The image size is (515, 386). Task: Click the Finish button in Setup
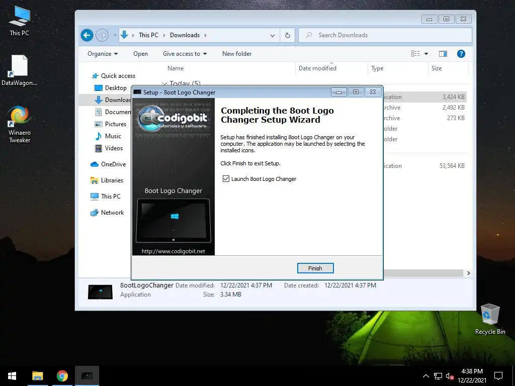click(315, 268)
